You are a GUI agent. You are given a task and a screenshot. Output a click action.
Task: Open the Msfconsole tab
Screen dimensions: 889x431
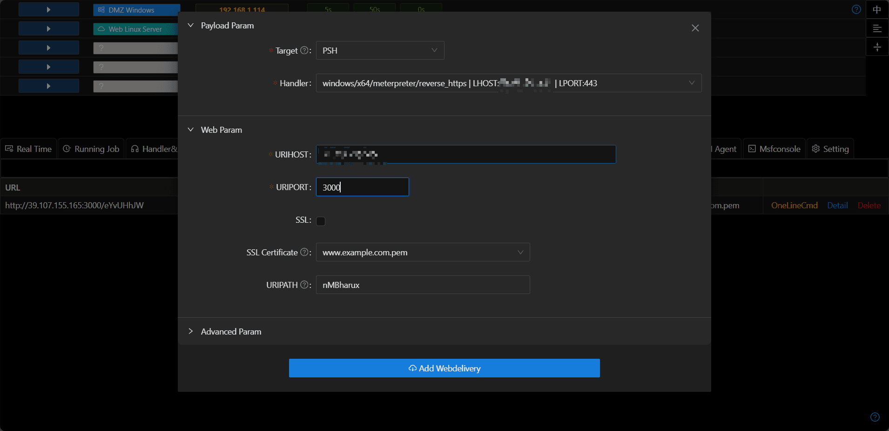(x=775, y=149)
